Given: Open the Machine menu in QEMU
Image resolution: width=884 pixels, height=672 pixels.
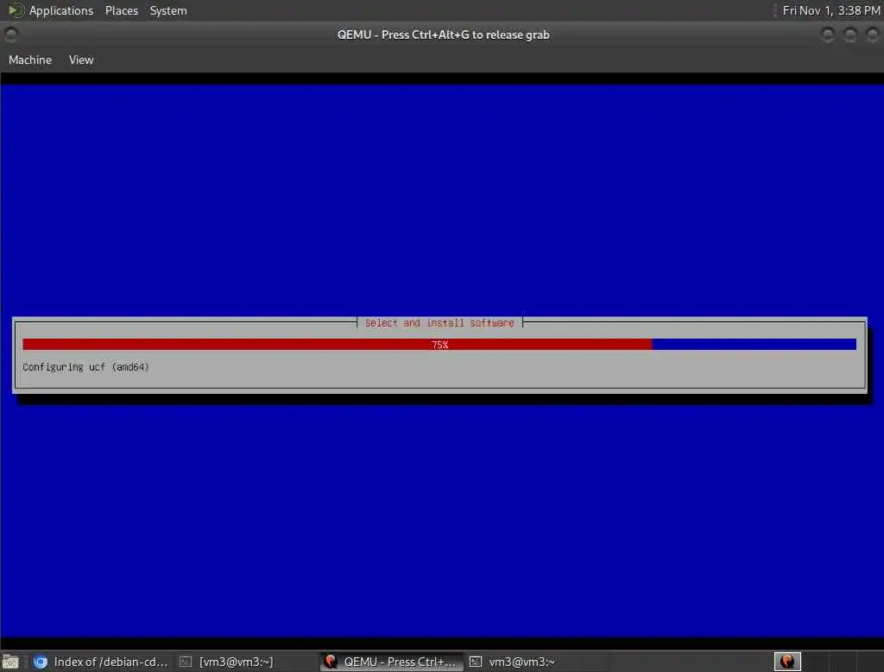Looking at the screenshot, I should (30, 60).
